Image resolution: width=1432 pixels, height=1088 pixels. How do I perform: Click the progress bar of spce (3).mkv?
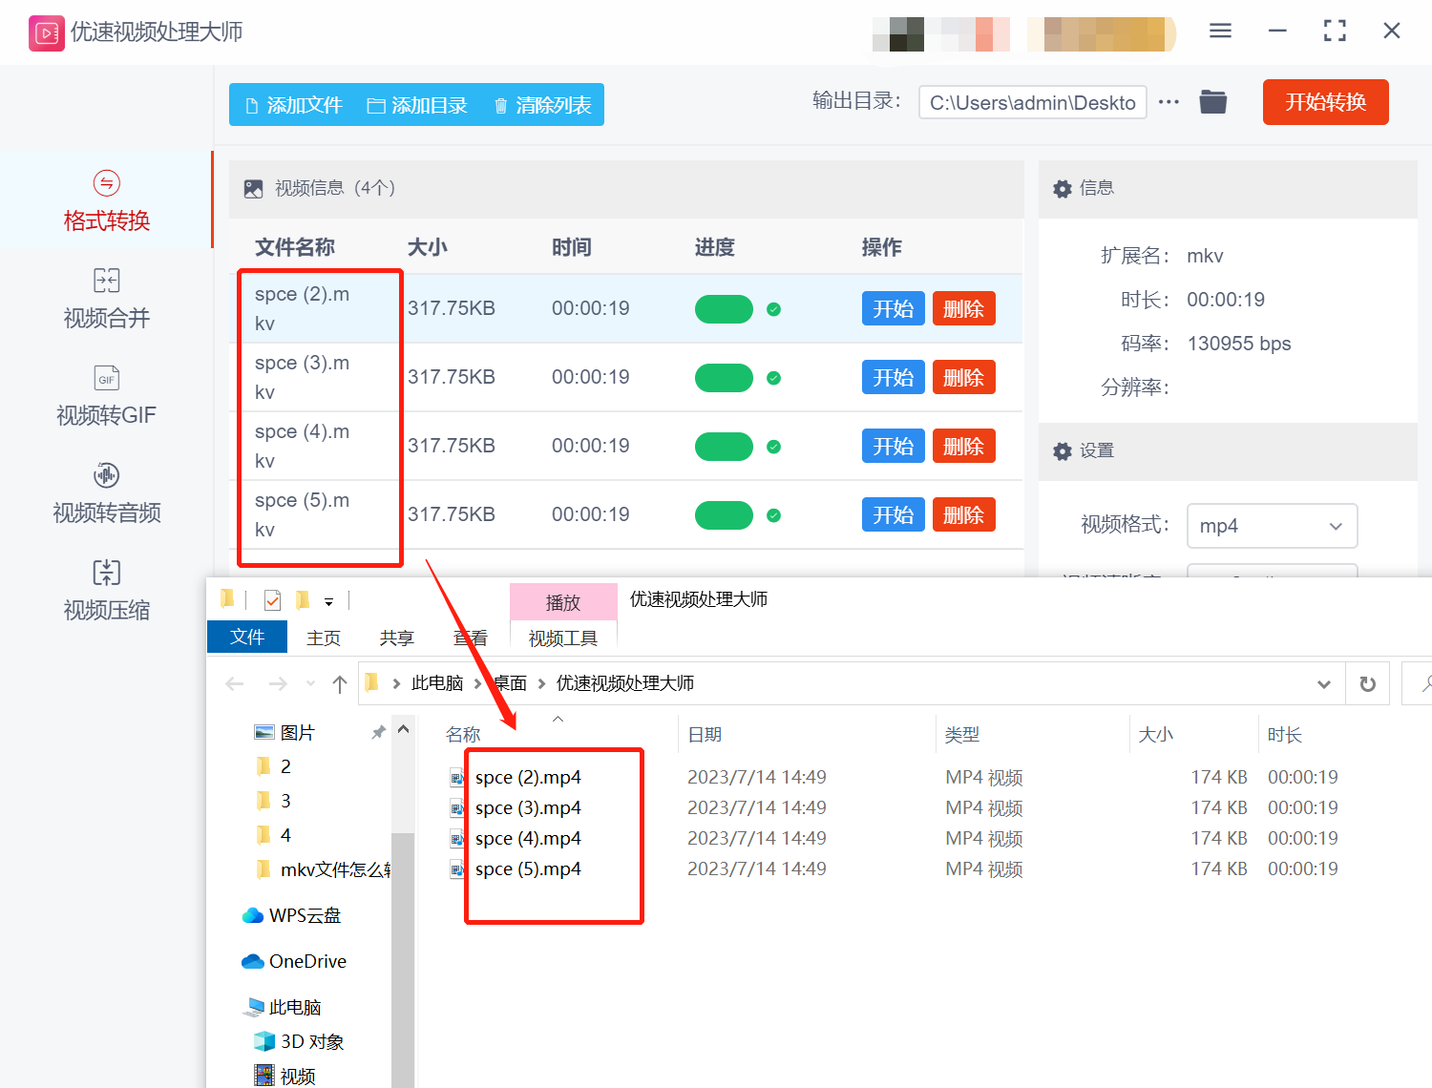point(724,378)
